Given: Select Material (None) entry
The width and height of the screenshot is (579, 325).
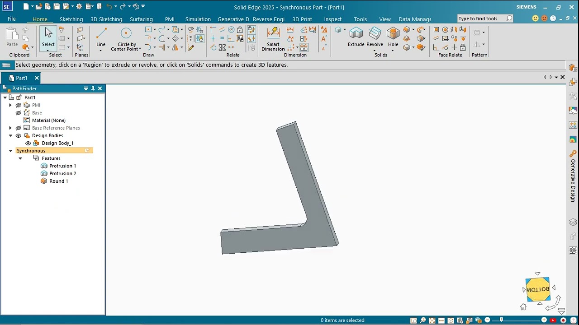Looking at the screenshot, I should (x=49, y=121).
